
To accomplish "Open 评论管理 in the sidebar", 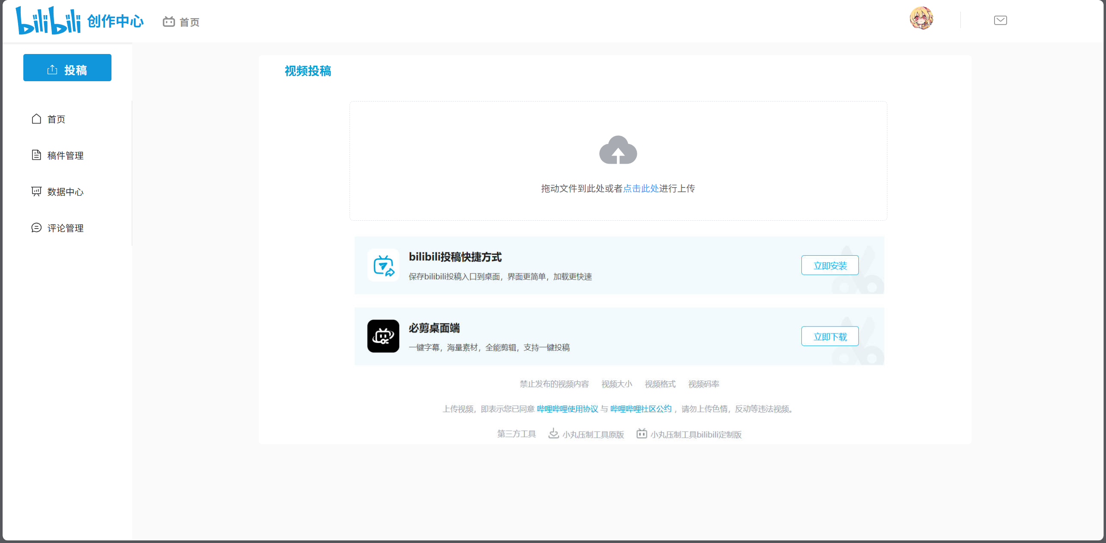I will tap(65, 228).
